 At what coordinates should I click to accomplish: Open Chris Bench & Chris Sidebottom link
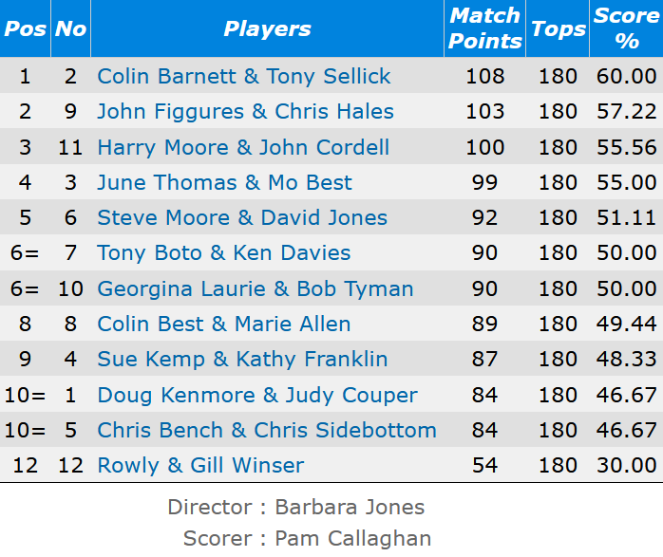coord(267,430)
